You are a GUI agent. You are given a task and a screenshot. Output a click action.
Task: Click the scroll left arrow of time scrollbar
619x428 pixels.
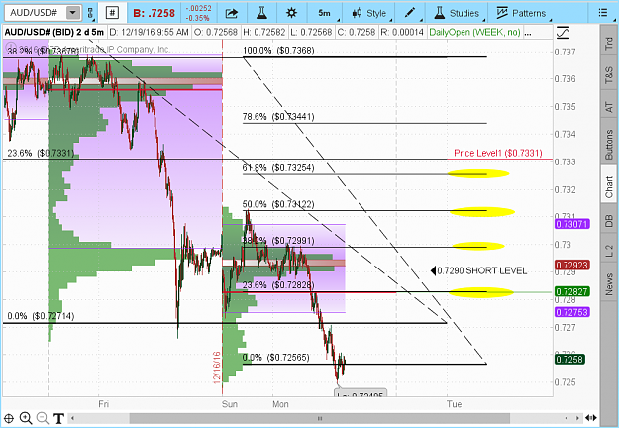[72, 418]
